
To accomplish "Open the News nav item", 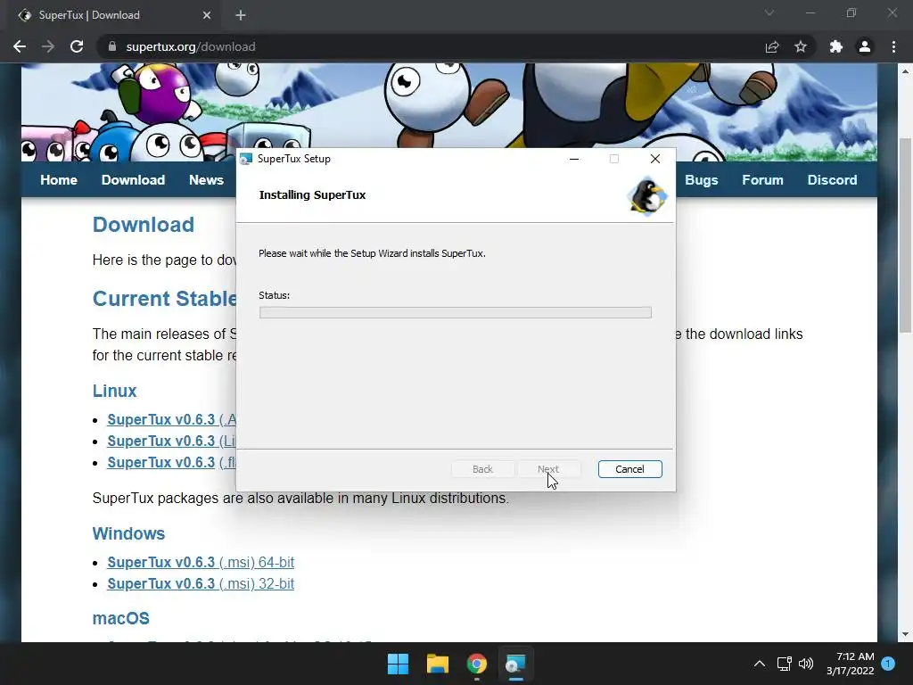I will (206, 180).
